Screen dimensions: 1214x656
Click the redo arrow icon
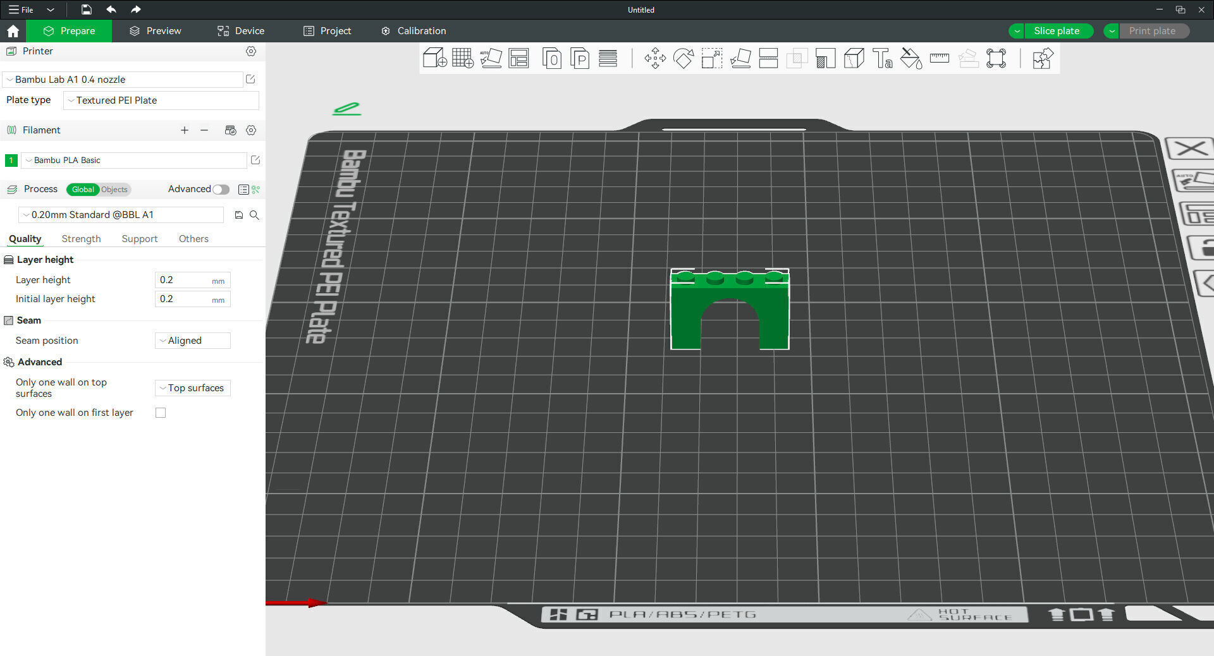pos(135,9)
